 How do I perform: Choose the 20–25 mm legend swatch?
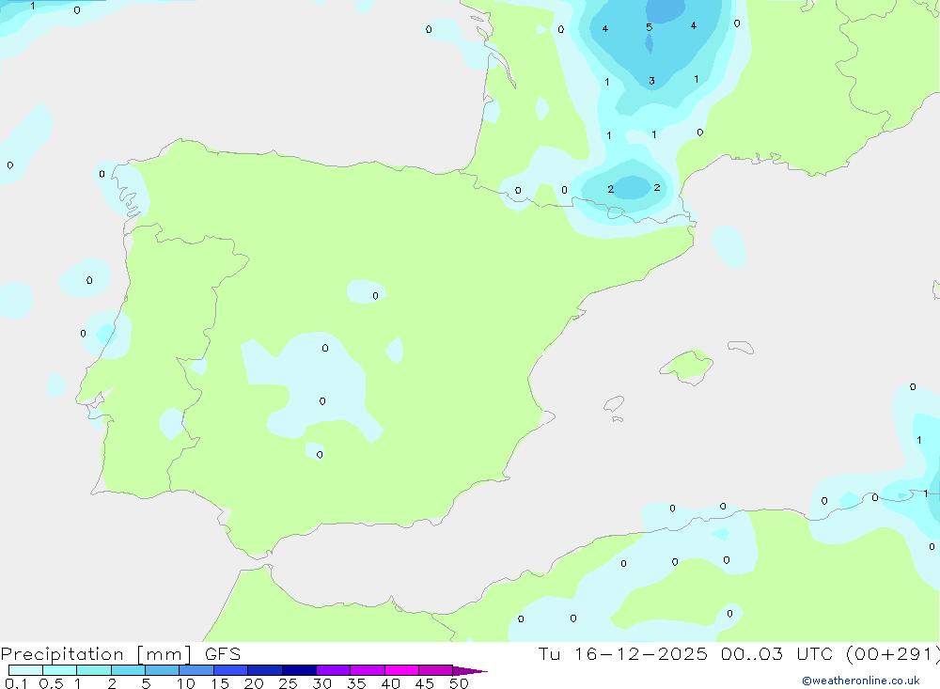coord(264,670)
